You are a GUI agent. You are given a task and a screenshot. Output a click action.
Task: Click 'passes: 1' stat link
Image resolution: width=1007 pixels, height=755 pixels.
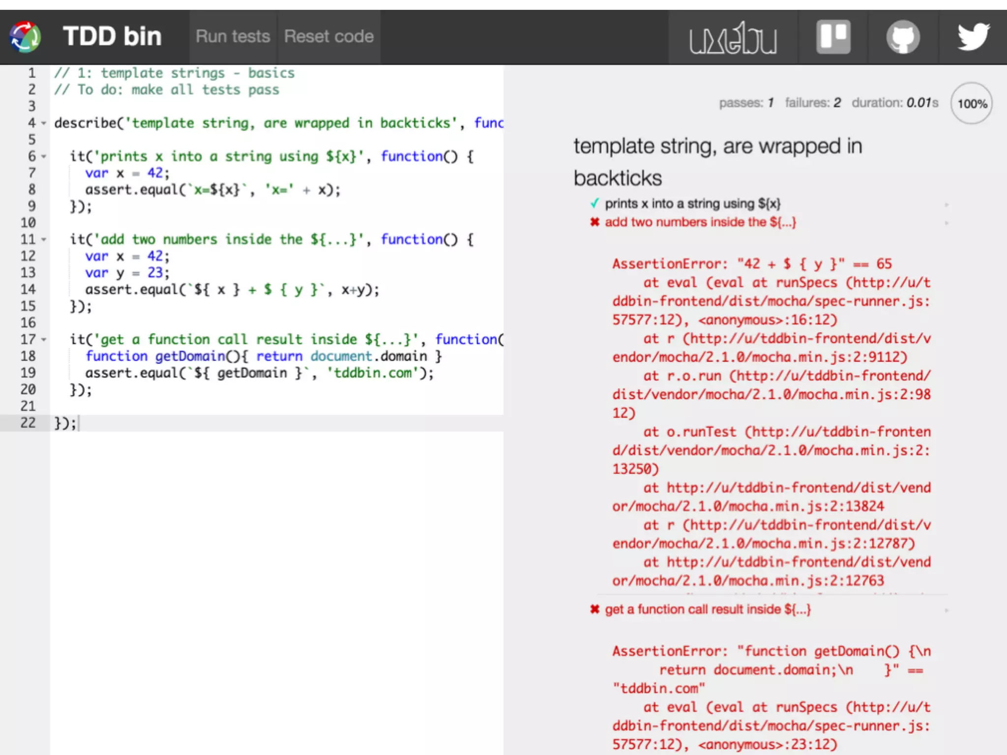click(x=746, y=103)
